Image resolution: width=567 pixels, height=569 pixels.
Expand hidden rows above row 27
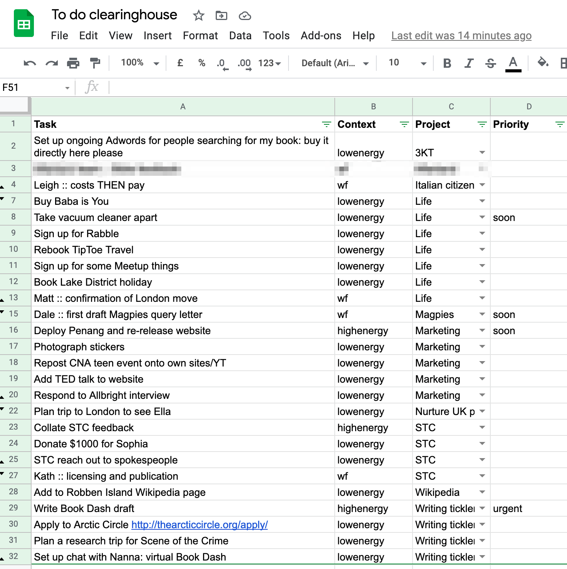click(x=2, y=474)
